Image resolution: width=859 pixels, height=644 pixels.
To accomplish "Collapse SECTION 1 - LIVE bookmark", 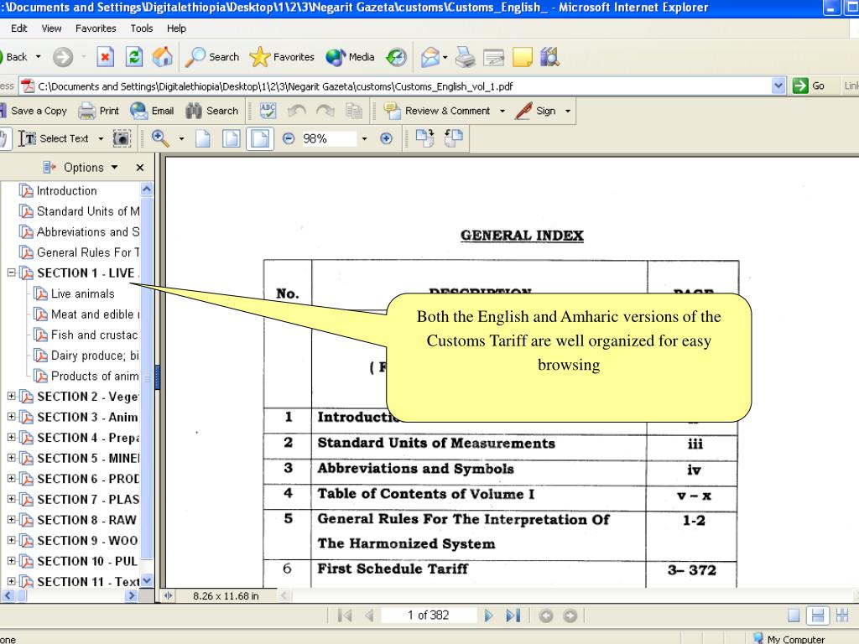I will tap(11, 273).
